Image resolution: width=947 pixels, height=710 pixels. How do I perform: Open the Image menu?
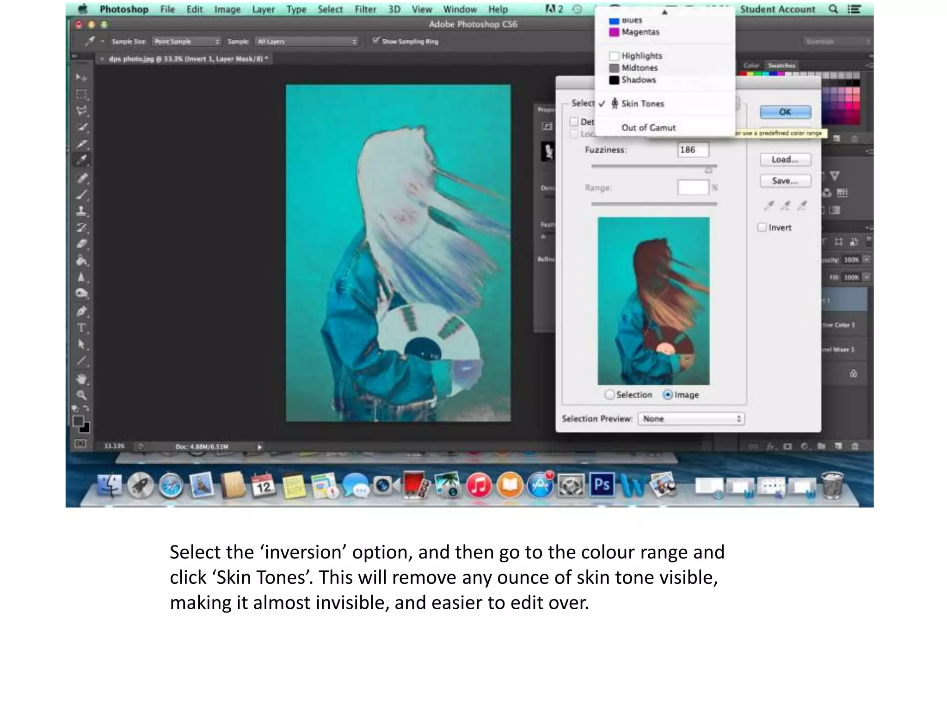(x=227, y=9)
